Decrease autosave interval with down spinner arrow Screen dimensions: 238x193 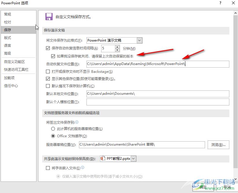click(117, 50)
